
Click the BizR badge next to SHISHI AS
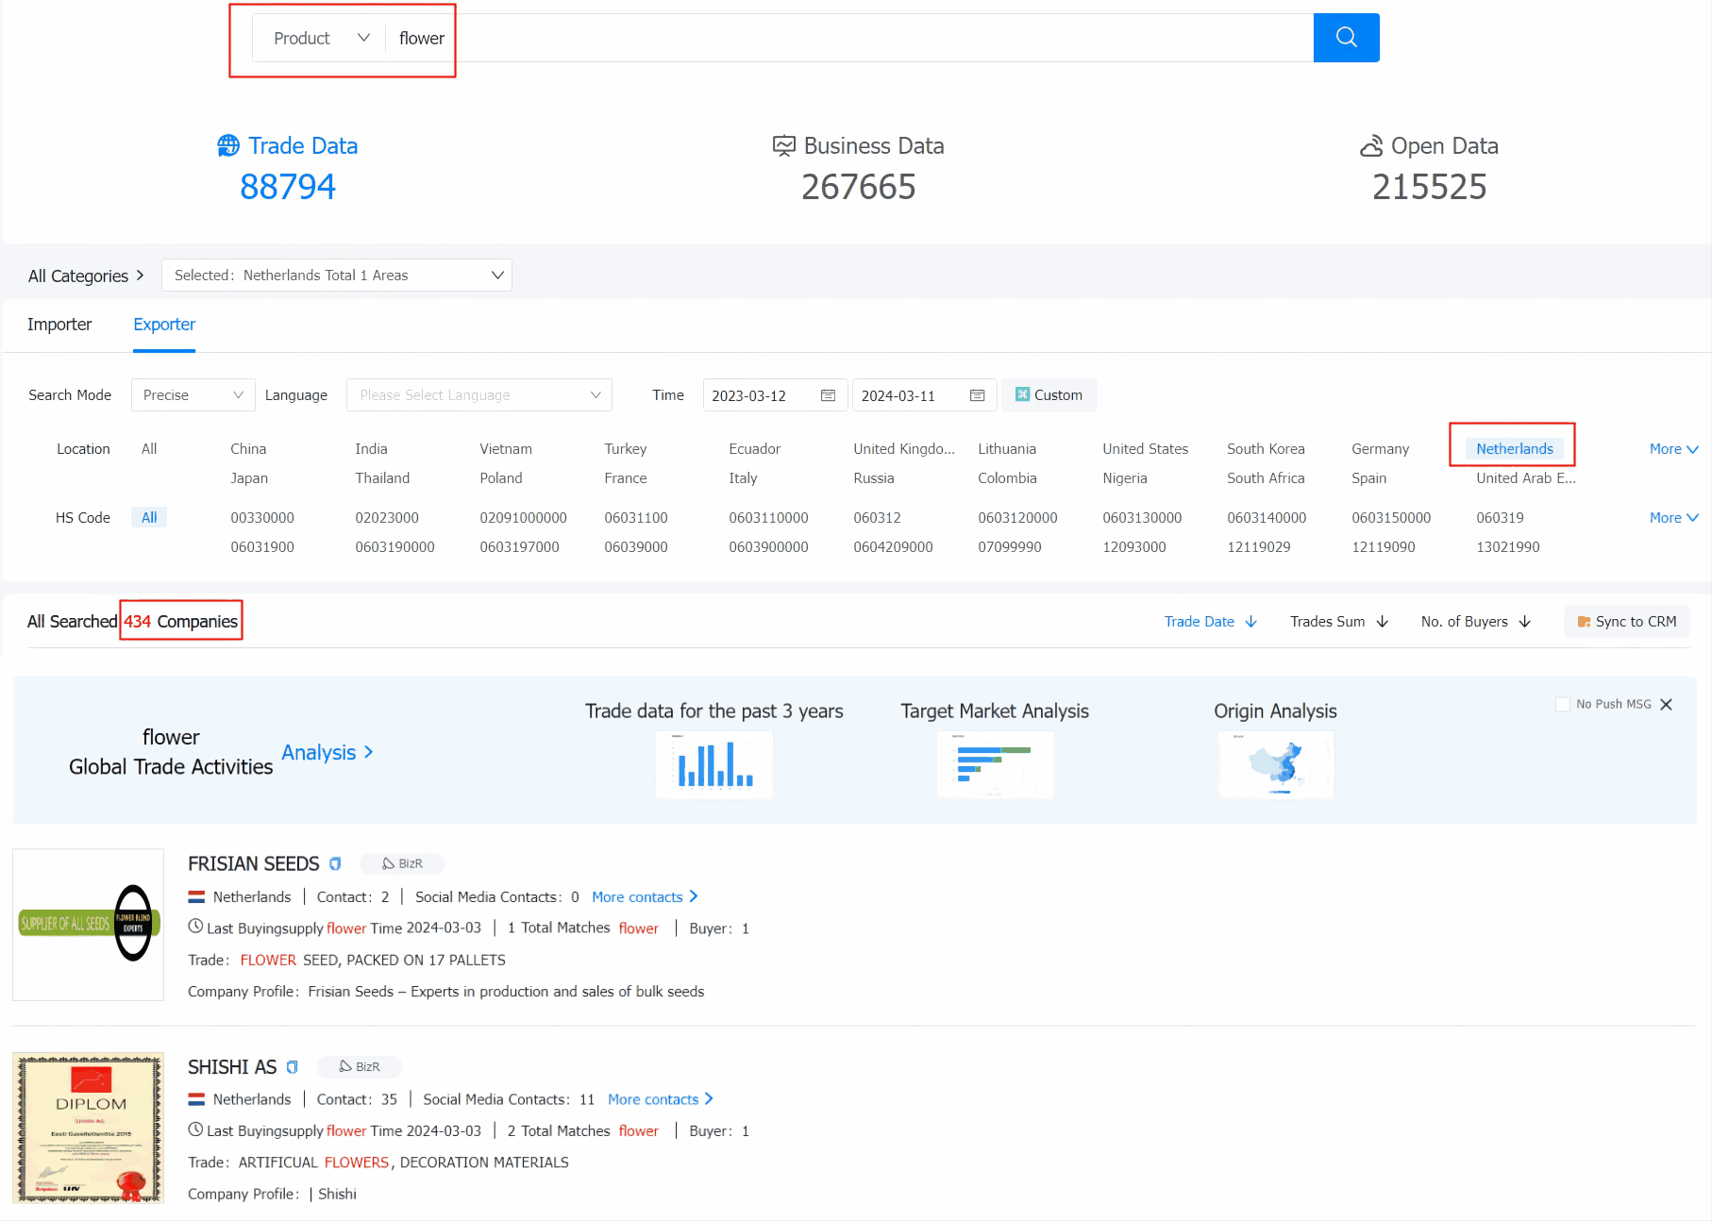point(360,1067)
